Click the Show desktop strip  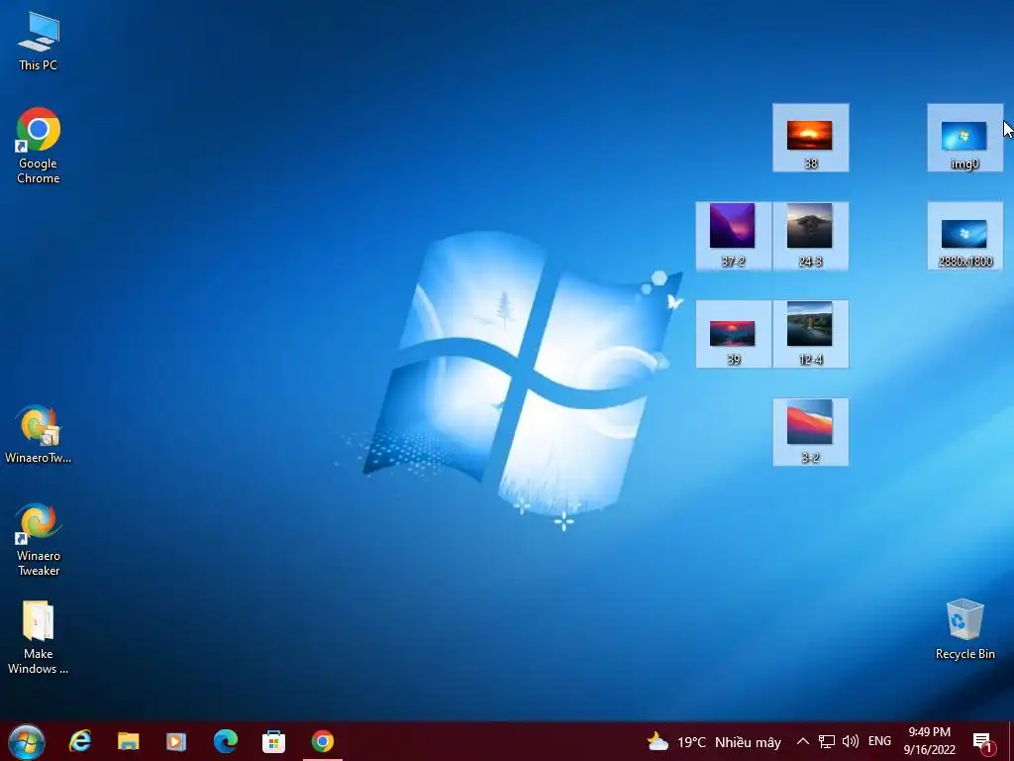click(1011, 741)
